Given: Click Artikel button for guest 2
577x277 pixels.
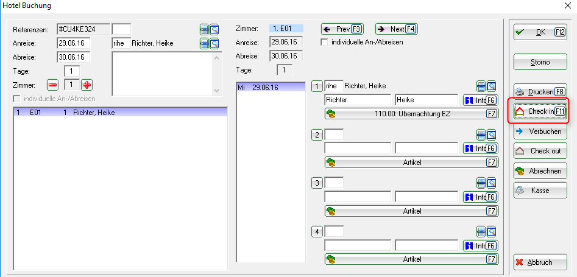Looking at the screenshot, I should coord(411,162).
